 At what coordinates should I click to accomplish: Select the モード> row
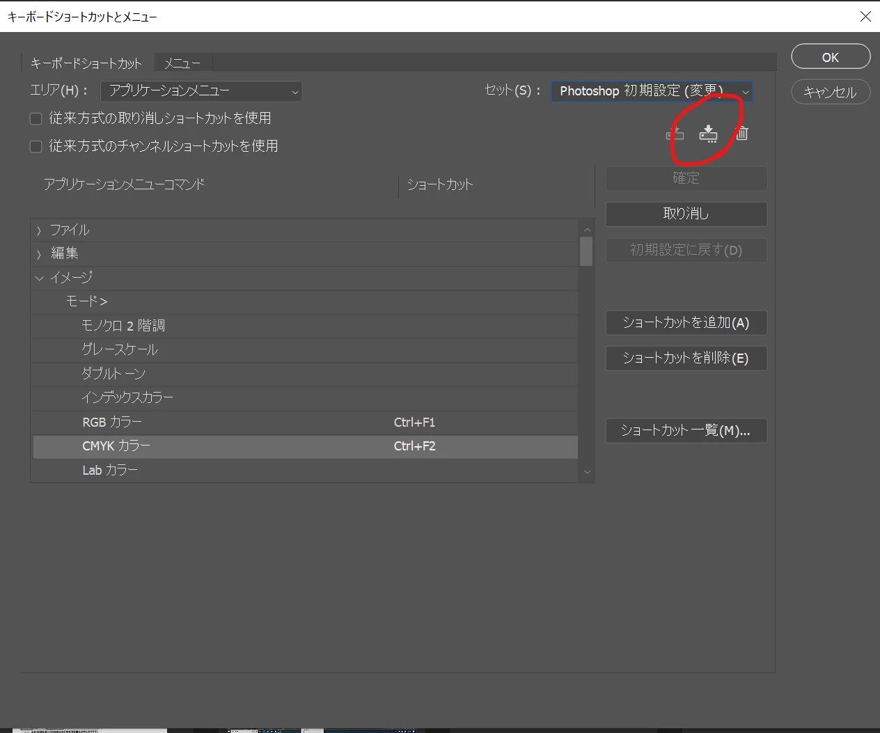tap(304, 301)
